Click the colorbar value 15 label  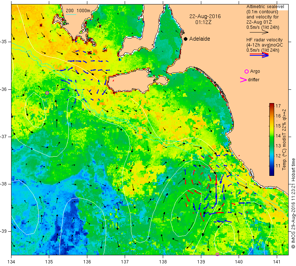[278, 126]
